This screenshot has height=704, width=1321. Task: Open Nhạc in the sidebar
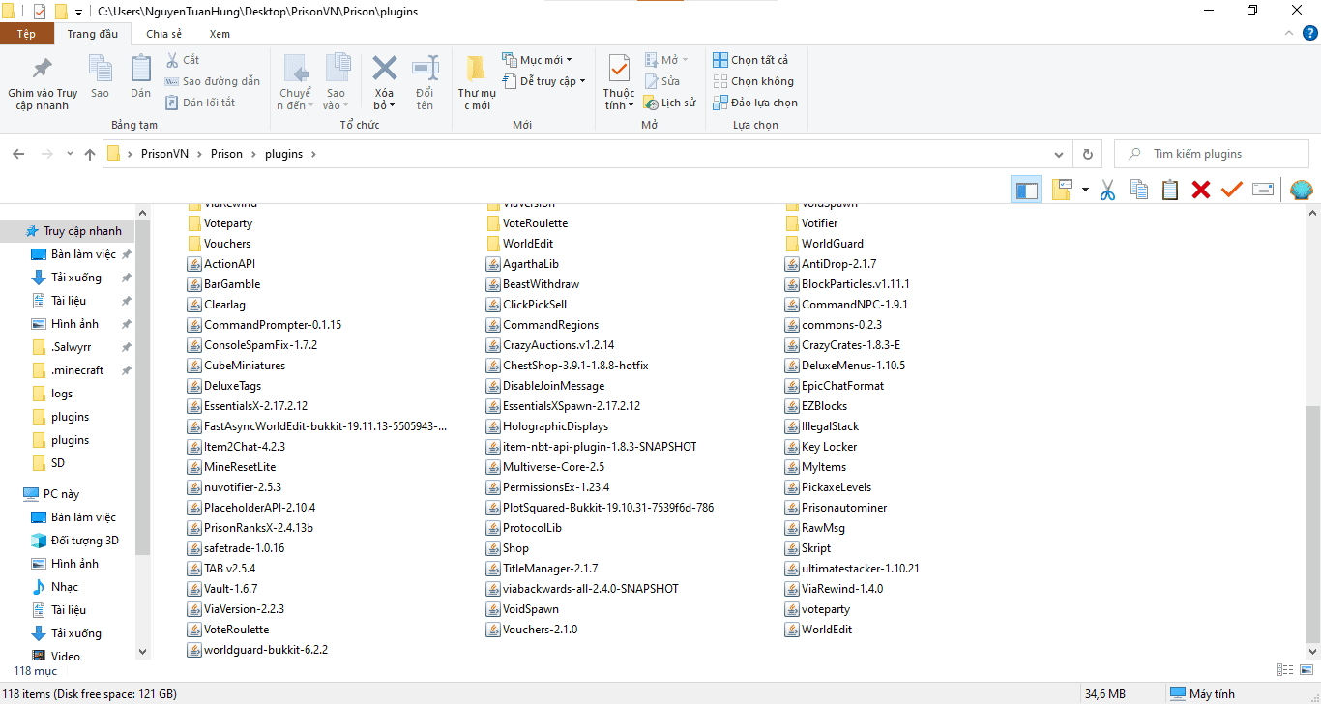(65, 587)
